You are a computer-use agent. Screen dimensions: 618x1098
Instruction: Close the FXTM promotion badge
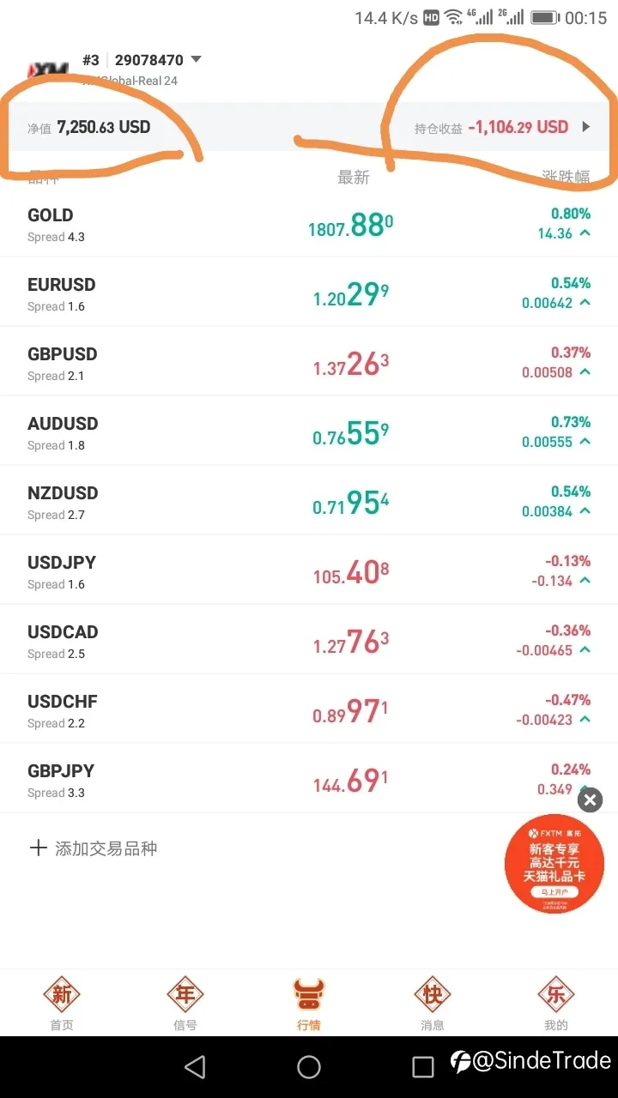click(590, 800)
